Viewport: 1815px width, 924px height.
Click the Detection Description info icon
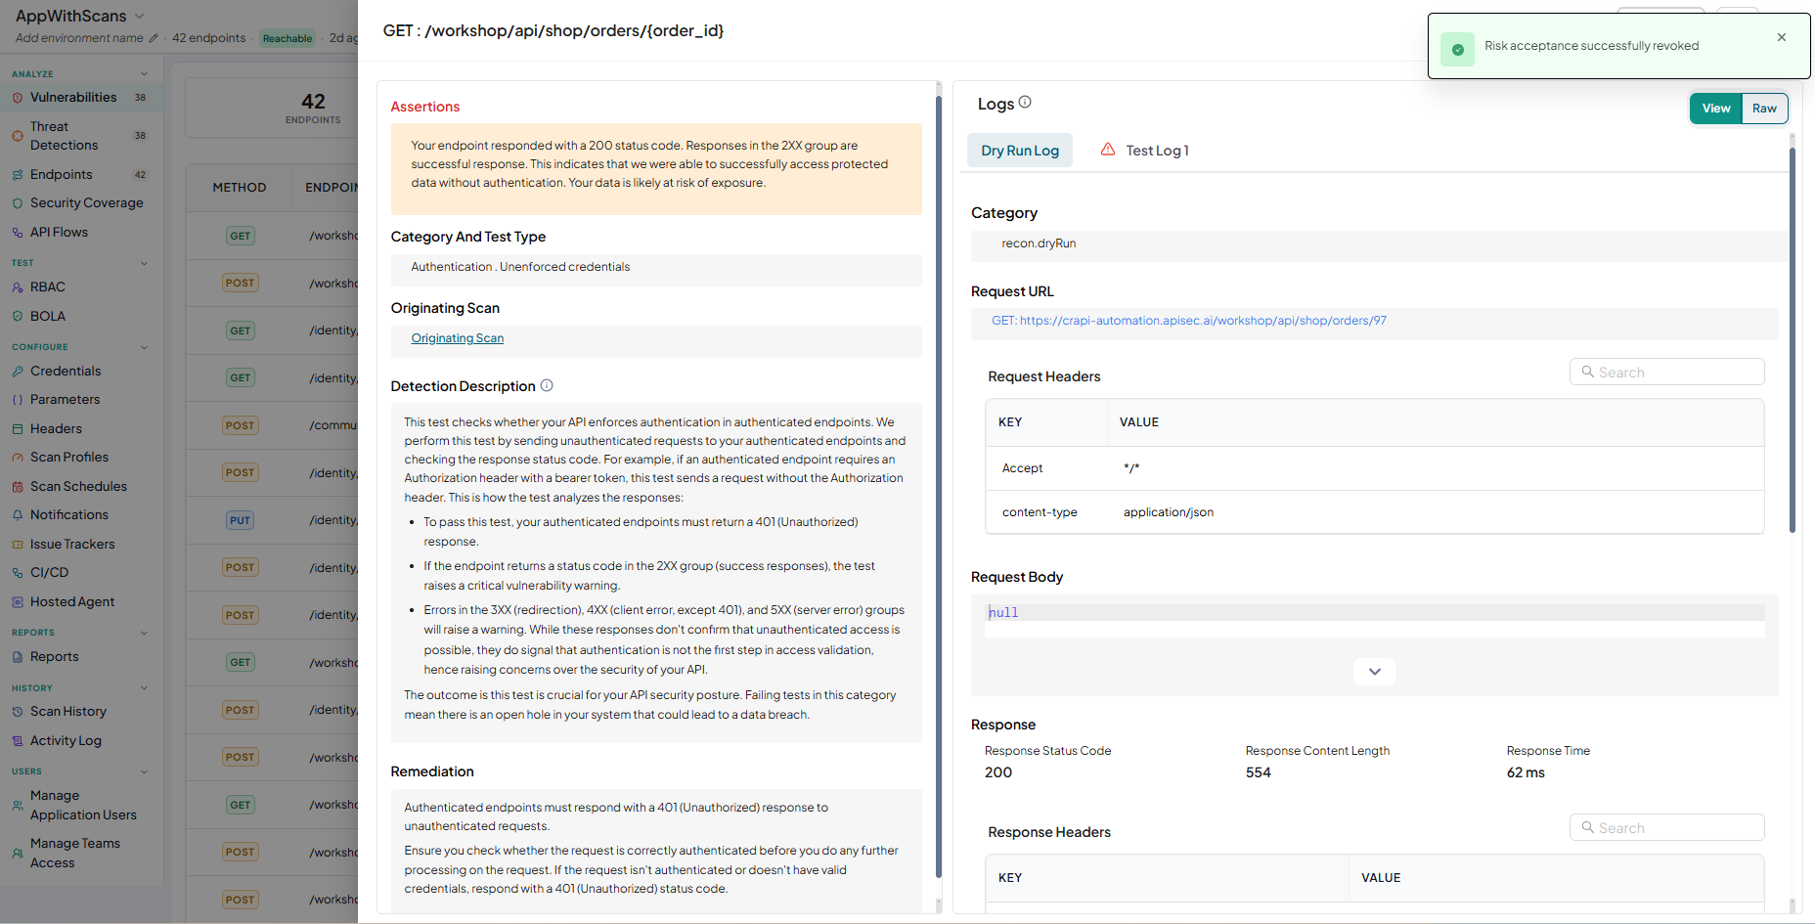[547, 385]
